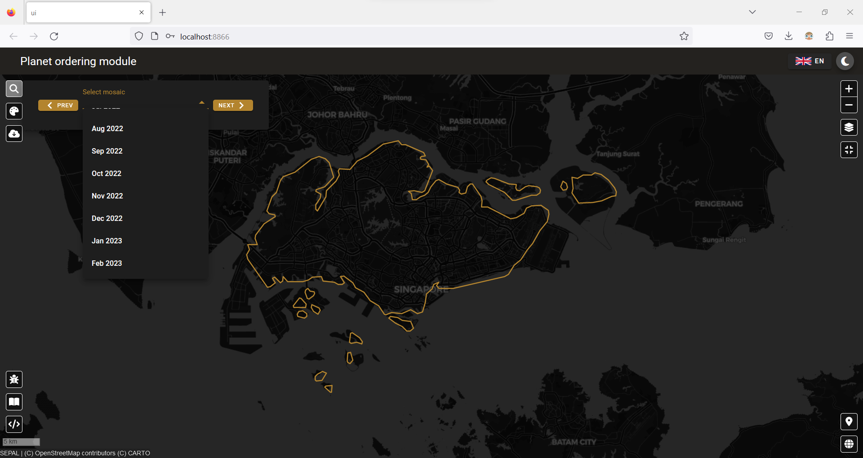
Task: Open the map layers control
Action: [849, 128]
